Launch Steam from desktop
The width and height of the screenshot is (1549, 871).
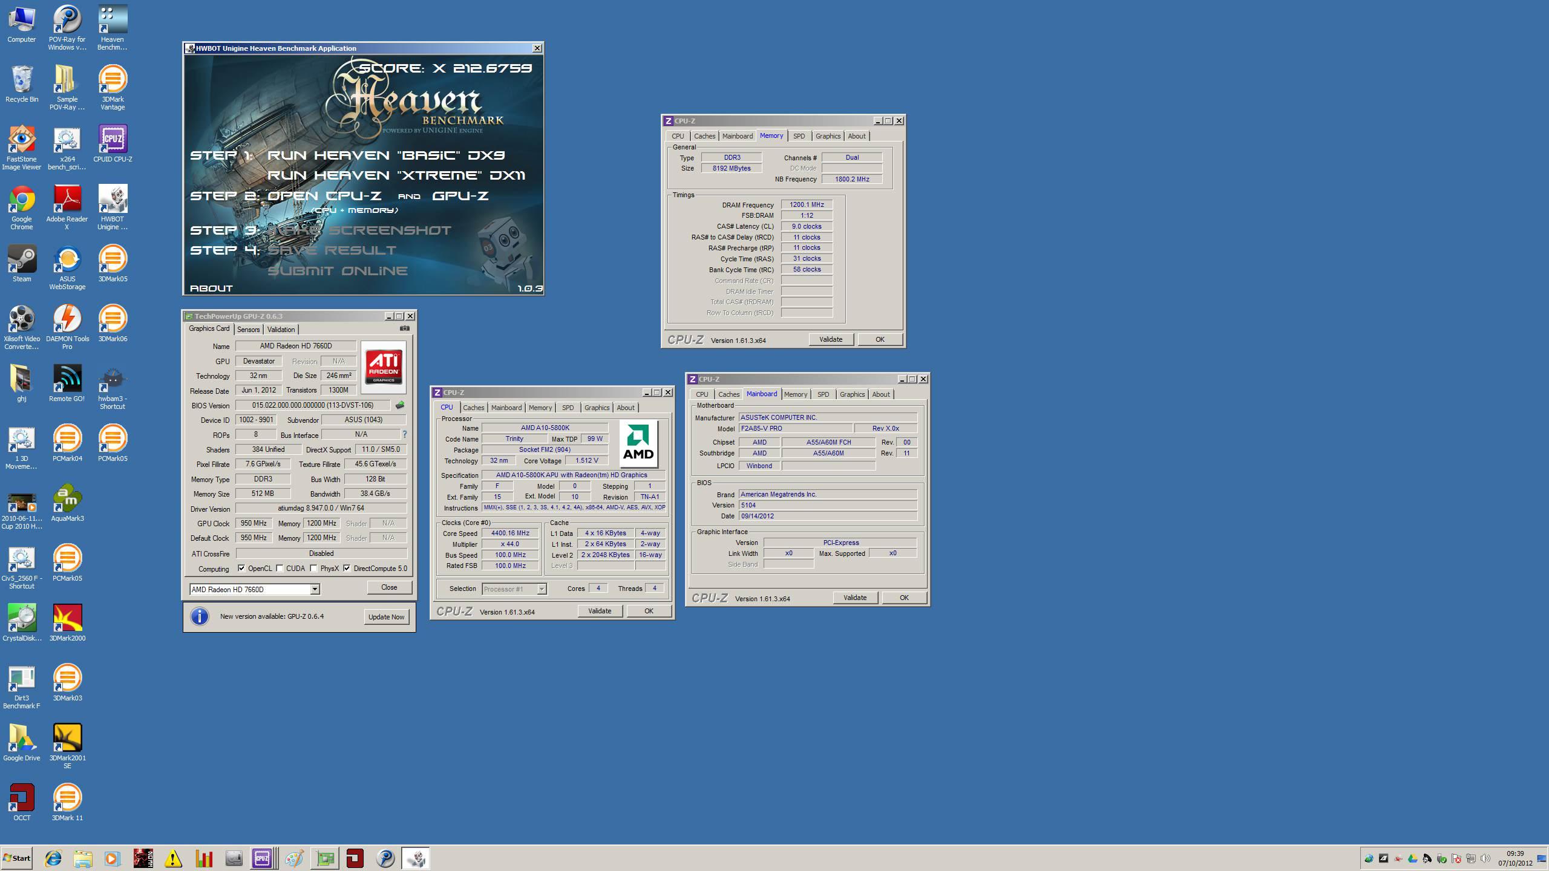tap(22, 264)
